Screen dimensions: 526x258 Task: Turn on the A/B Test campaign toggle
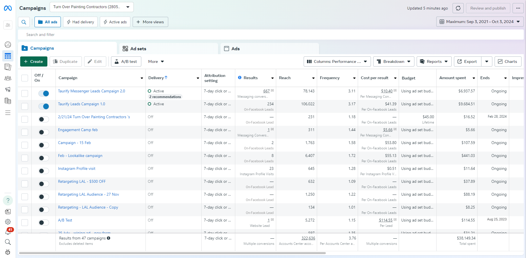[x=44, y=223]
